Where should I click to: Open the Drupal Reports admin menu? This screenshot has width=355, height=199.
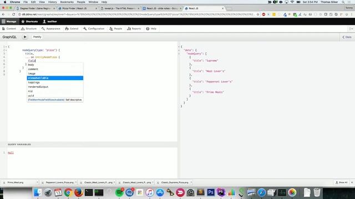(x=134, y=29)
